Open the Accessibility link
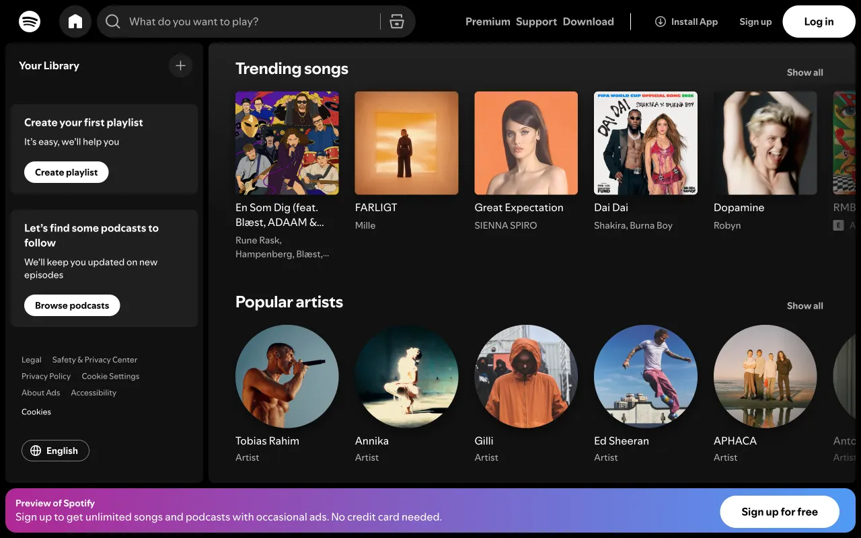 [93, 393]
